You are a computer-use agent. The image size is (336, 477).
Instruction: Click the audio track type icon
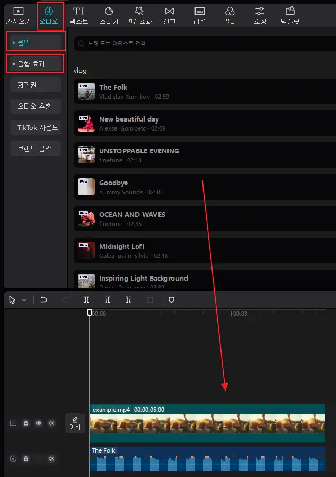coord(13,458)
